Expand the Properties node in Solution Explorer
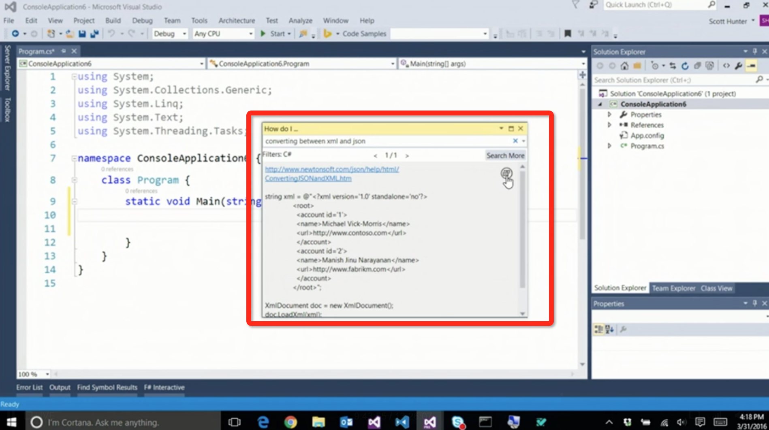Viewport: 769px width, 430px height. [x=609, y=115]
